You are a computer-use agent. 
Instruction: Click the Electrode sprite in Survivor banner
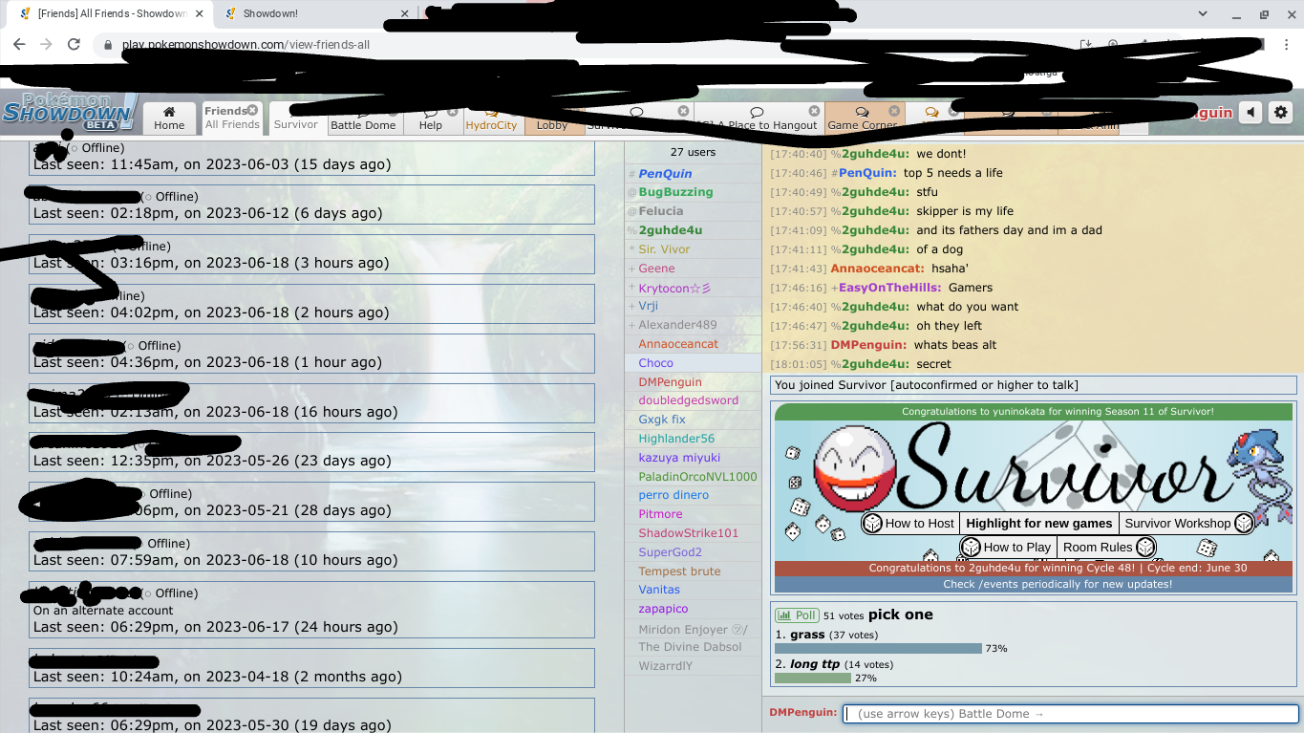(854, 467)
